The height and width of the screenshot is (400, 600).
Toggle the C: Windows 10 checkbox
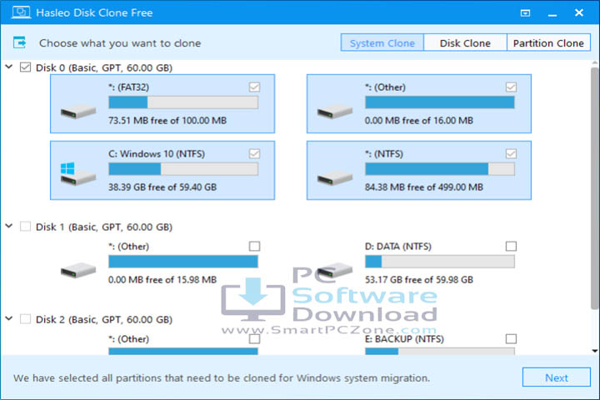pos(254,154)
